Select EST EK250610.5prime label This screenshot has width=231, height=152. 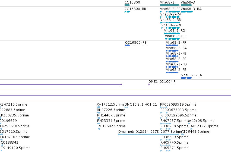[x=15, y=126]
